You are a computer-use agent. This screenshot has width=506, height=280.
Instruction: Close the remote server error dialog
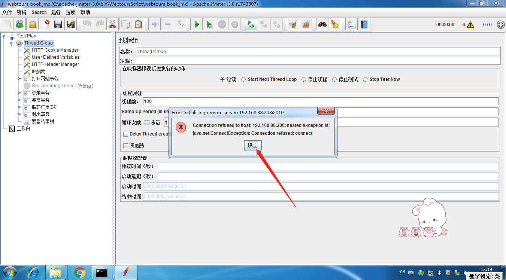pos(326,111)
